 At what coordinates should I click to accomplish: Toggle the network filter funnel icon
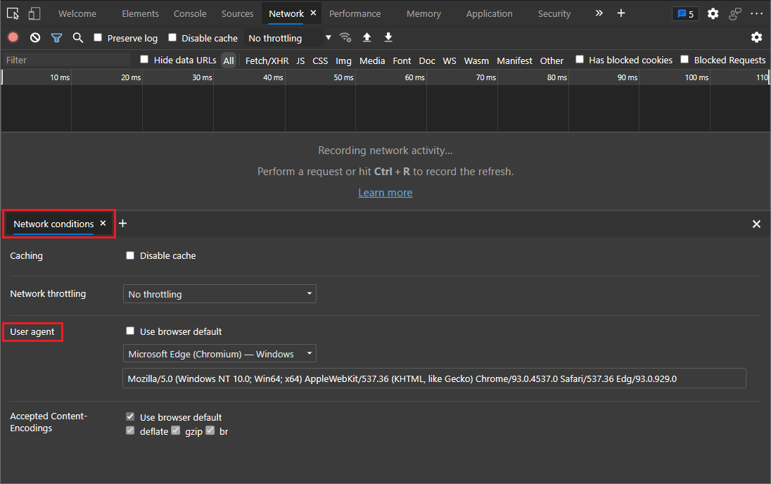tap(56, 38)
